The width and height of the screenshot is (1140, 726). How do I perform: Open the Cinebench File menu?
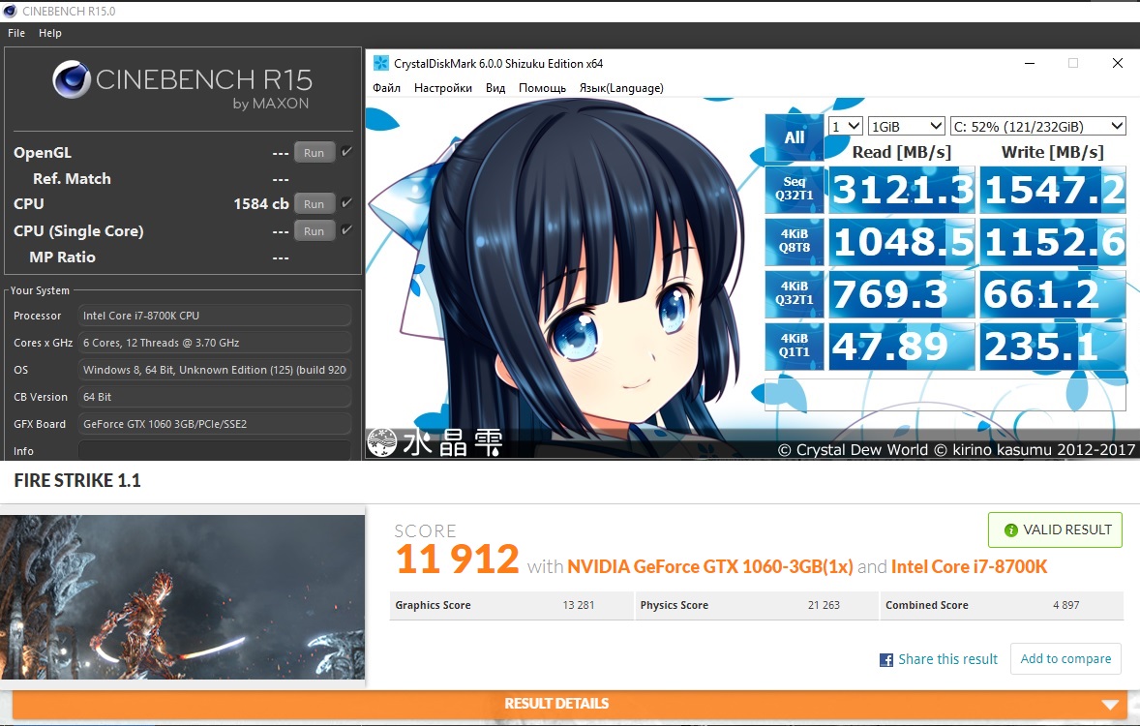click(16, 33)
